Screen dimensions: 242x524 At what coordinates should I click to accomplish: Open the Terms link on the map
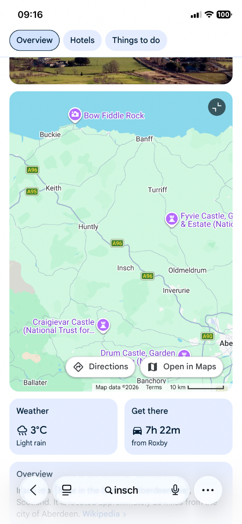click(154, 387)
